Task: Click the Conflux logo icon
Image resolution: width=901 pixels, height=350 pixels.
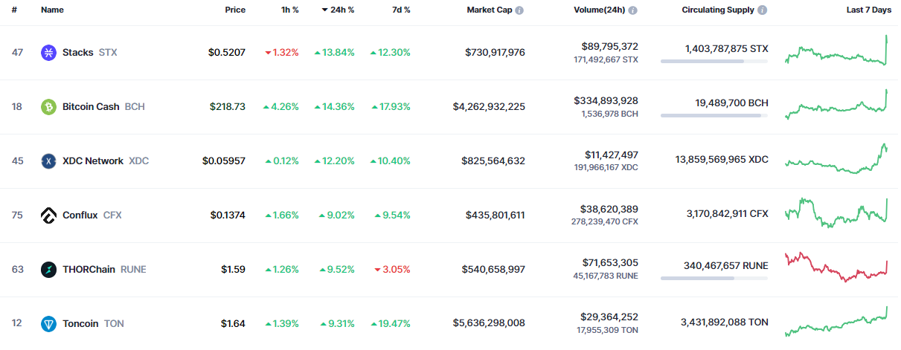Action: click(48, 215)
